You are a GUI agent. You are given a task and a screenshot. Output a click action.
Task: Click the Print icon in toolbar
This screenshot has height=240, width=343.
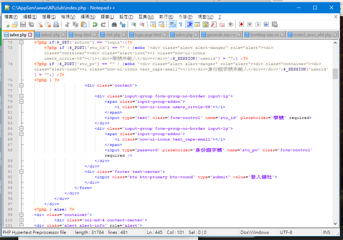point(56,24)
